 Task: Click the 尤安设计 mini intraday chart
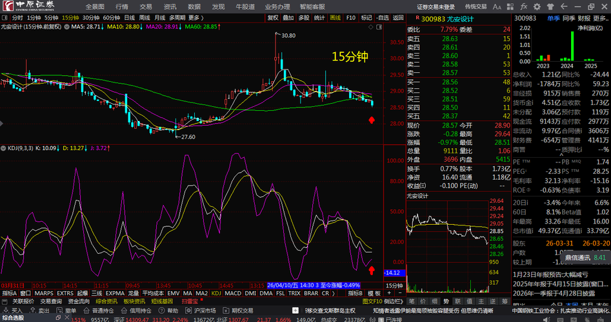[447, 246]
